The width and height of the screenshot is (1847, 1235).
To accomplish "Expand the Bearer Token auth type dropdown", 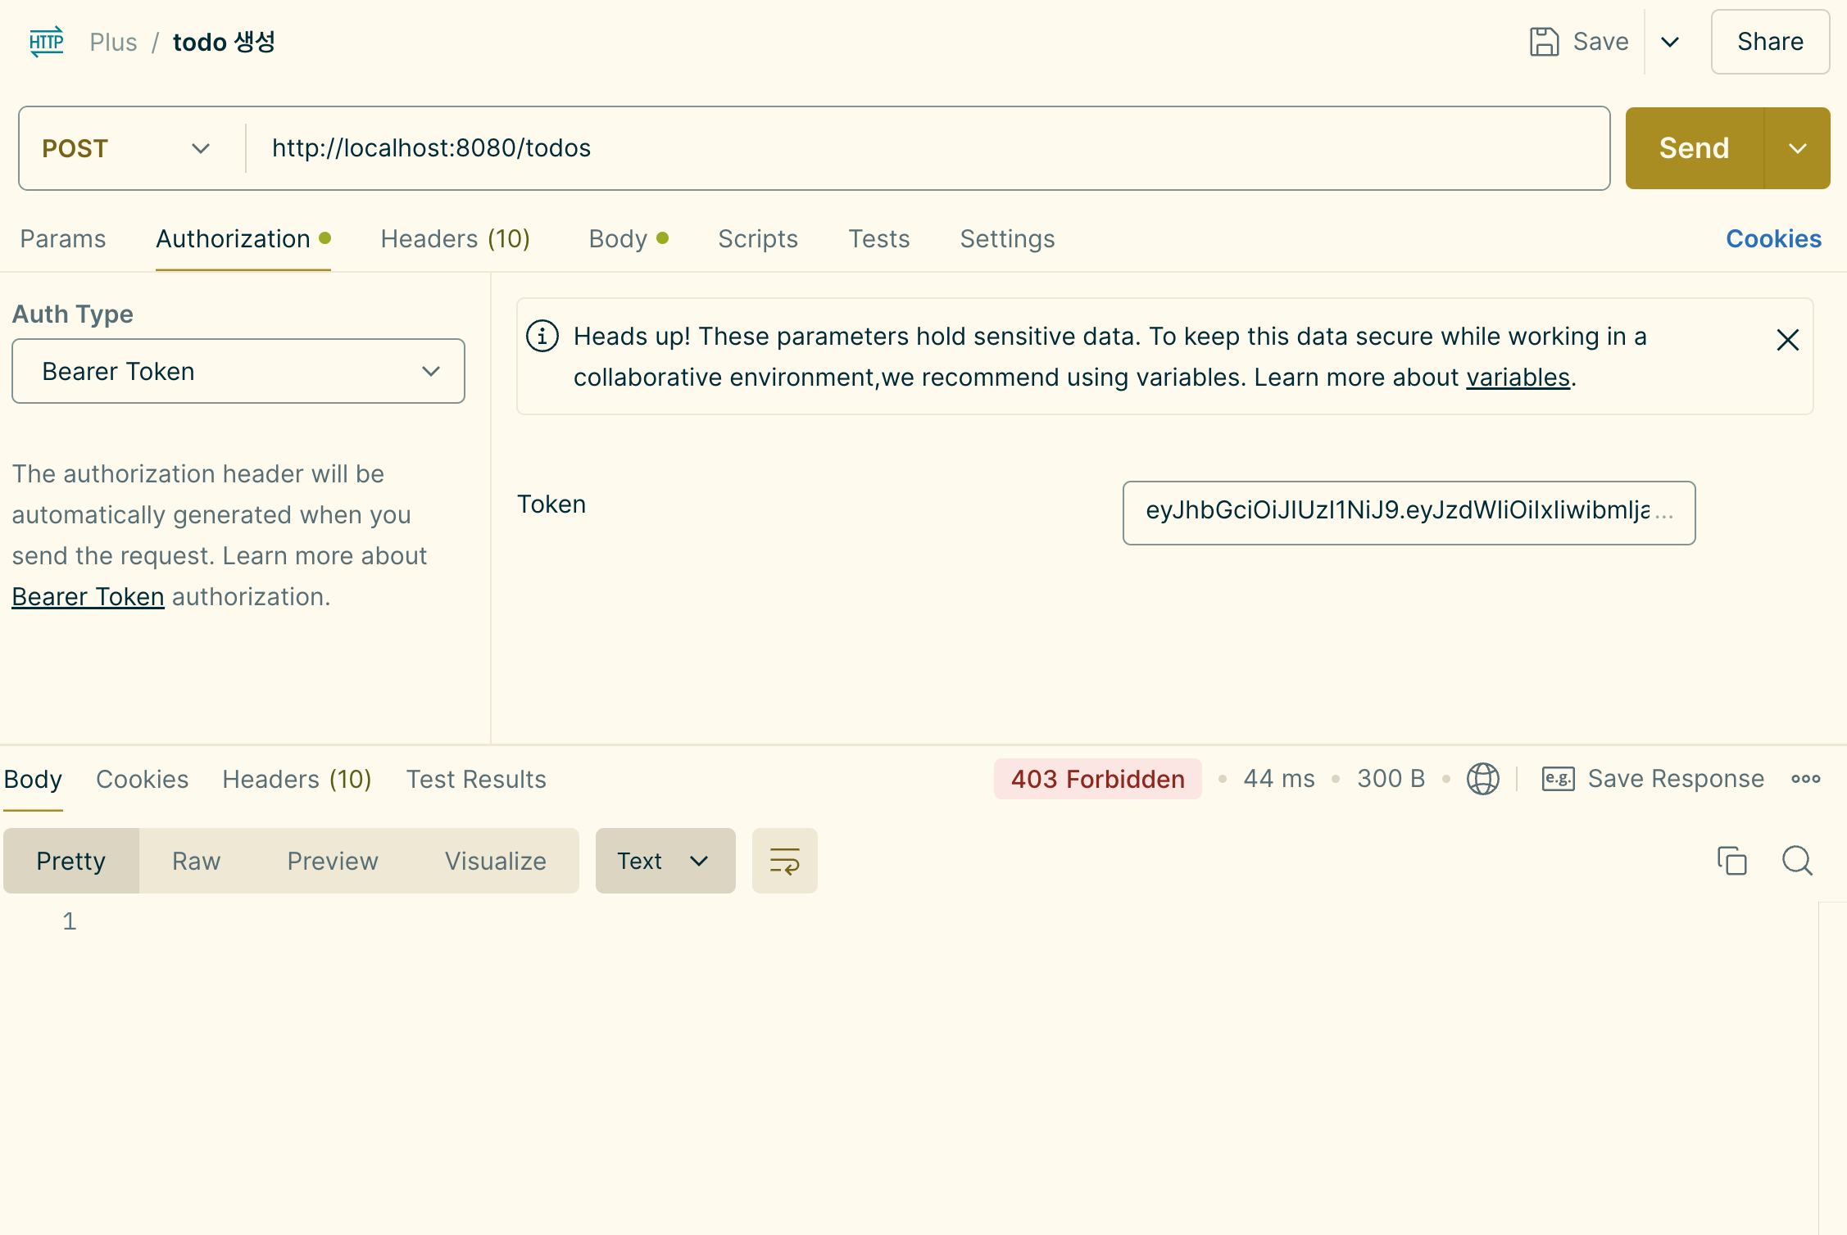I will [238, 372].
